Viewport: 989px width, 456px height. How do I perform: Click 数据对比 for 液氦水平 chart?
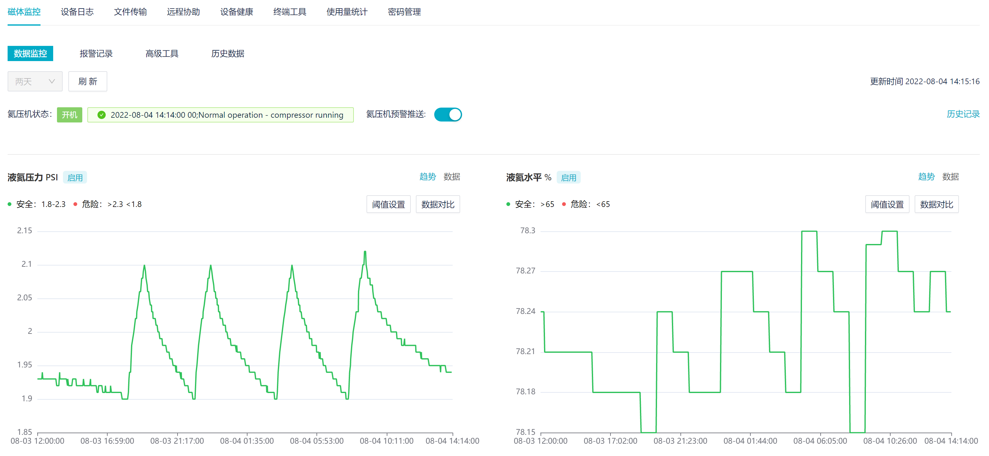936,204
